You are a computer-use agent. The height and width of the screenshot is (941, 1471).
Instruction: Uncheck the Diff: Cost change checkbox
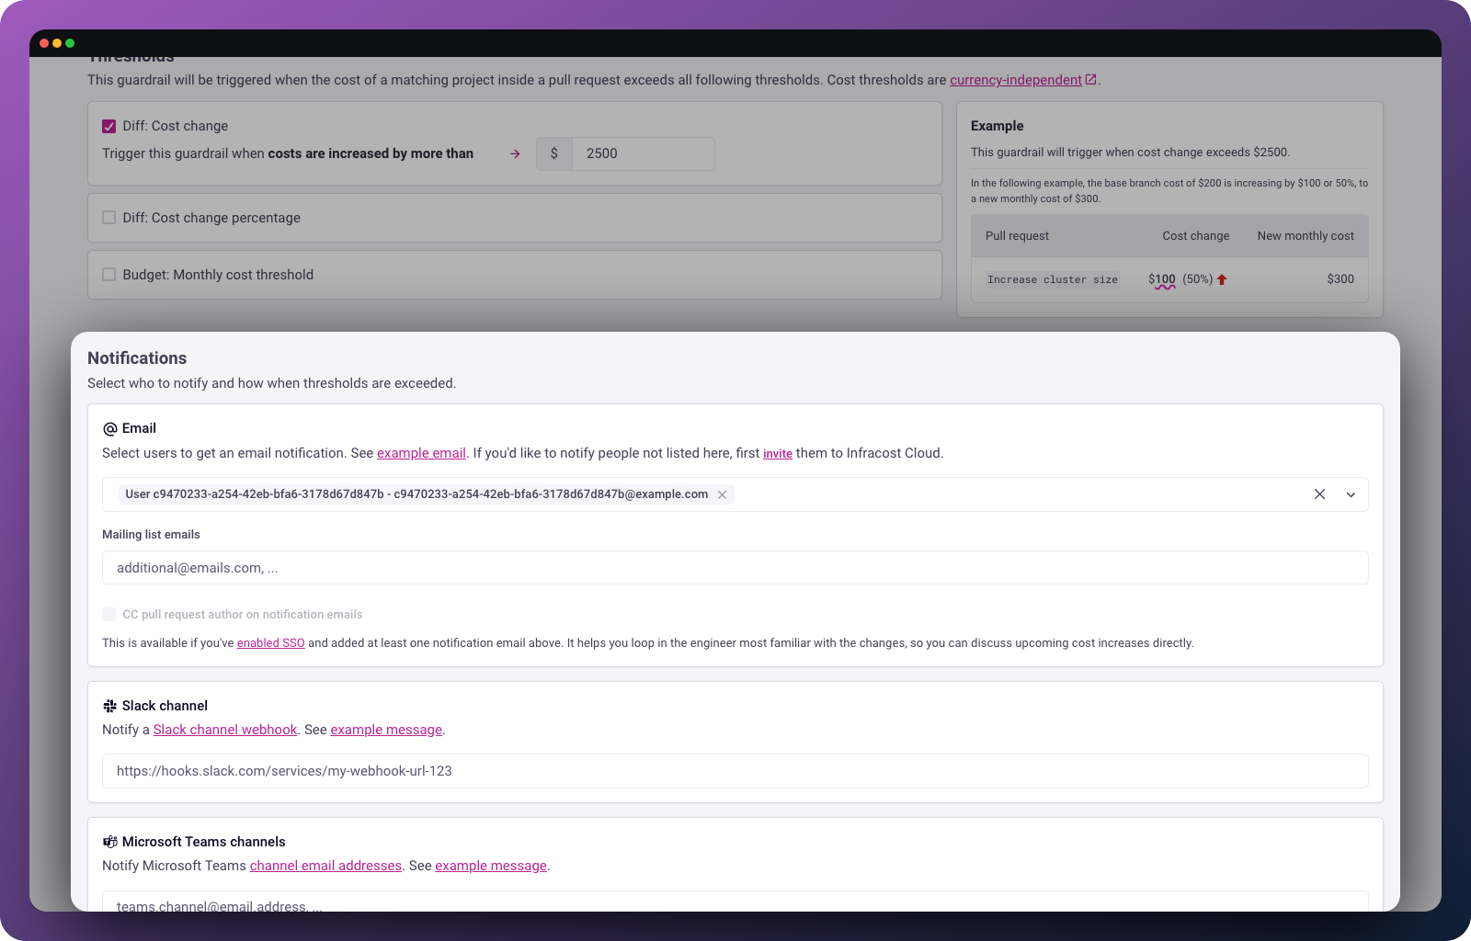[x=108, y=126]
